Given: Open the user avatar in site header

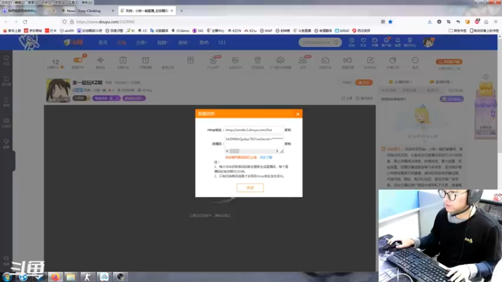Looking at the screenshot, I should [428, 42].
